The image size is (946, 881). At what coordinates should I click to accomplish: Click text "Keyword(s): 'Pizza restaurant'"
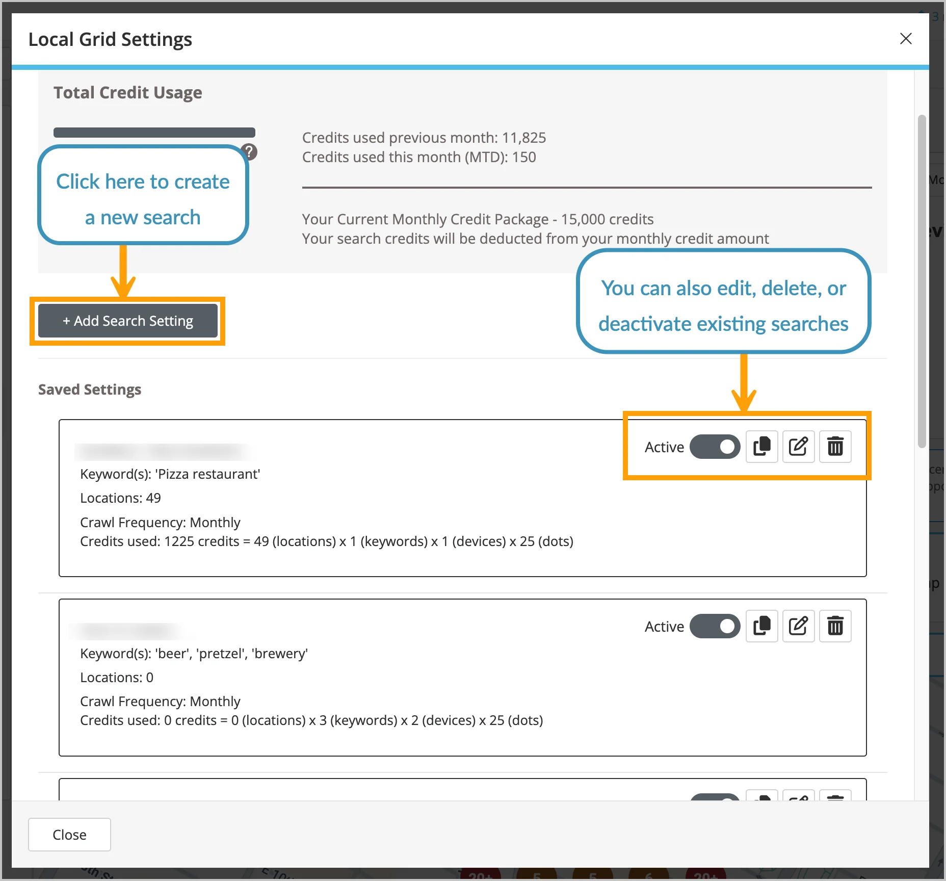coord(170,474)
